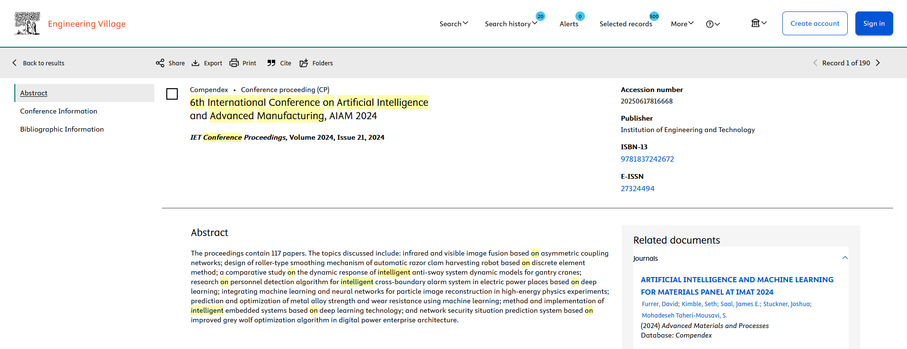
Task: Open the Artificial Intelligence and Machine Learning related article
Action: (737, 286)
